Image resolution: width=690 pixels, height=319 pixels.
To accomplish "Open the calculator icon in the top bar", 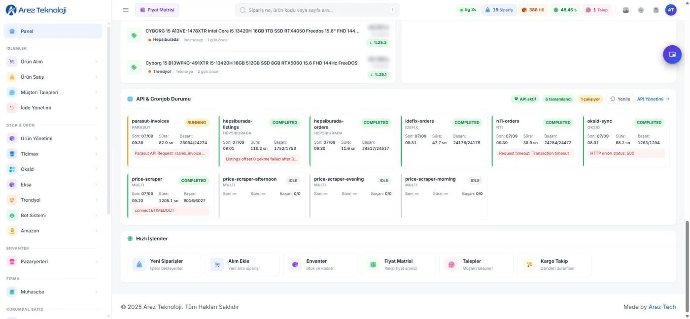I will [655, 10].
